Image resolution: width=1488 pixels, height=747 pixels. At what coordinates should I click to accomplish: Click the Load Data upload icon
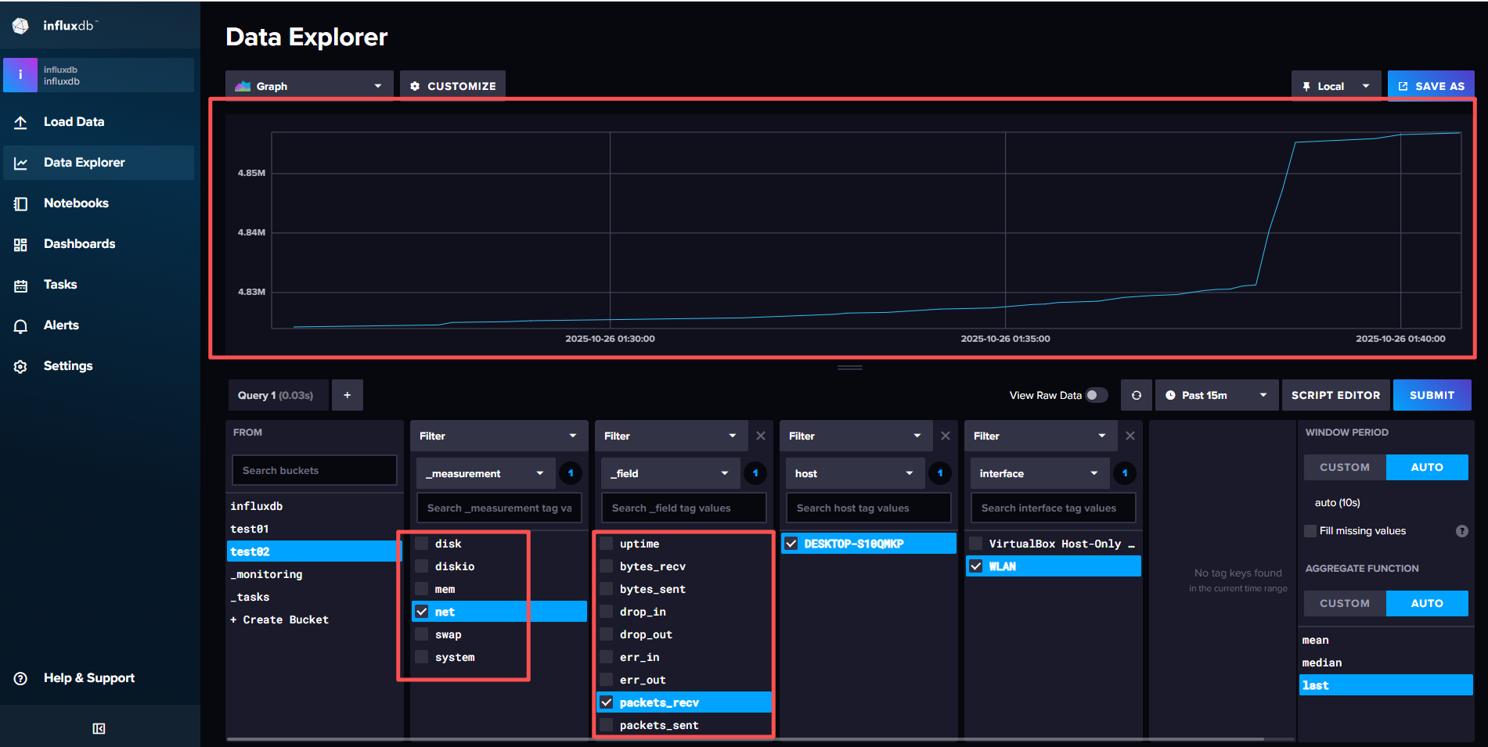tap(21, 122)
